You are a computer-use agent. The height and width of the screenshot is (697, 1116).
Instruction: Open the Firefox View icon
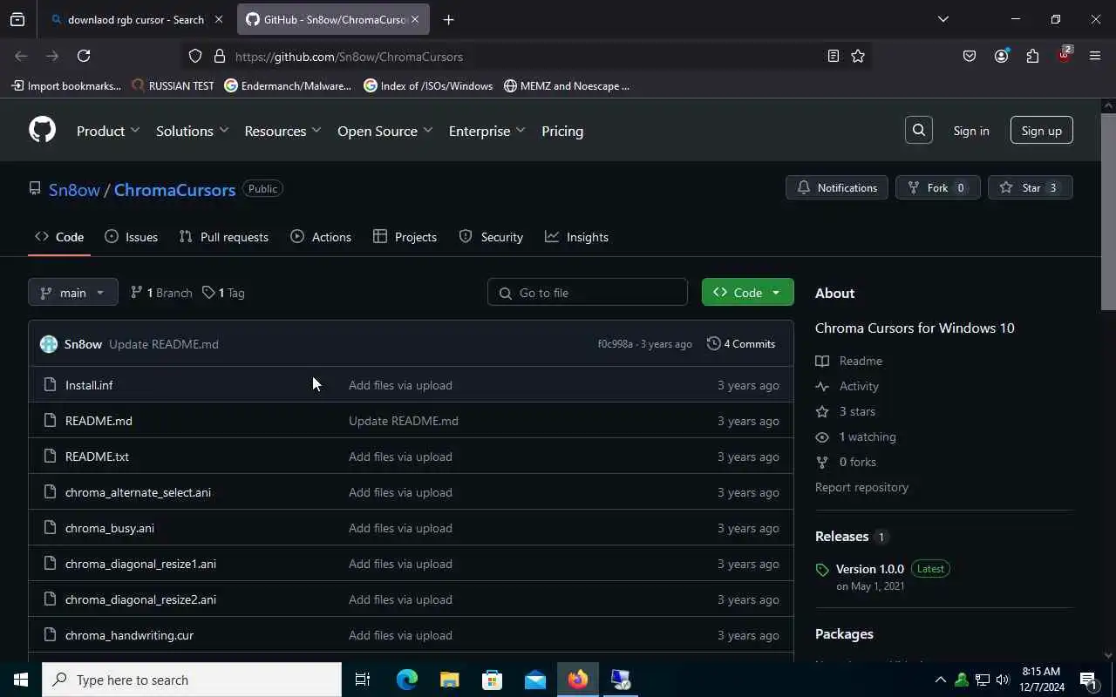[x=17, y=19]
